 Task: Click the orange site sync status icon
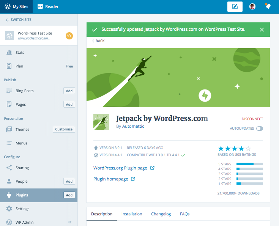(x=69, y=36)
